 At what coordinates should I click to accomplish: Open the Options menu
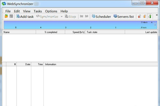51,11
